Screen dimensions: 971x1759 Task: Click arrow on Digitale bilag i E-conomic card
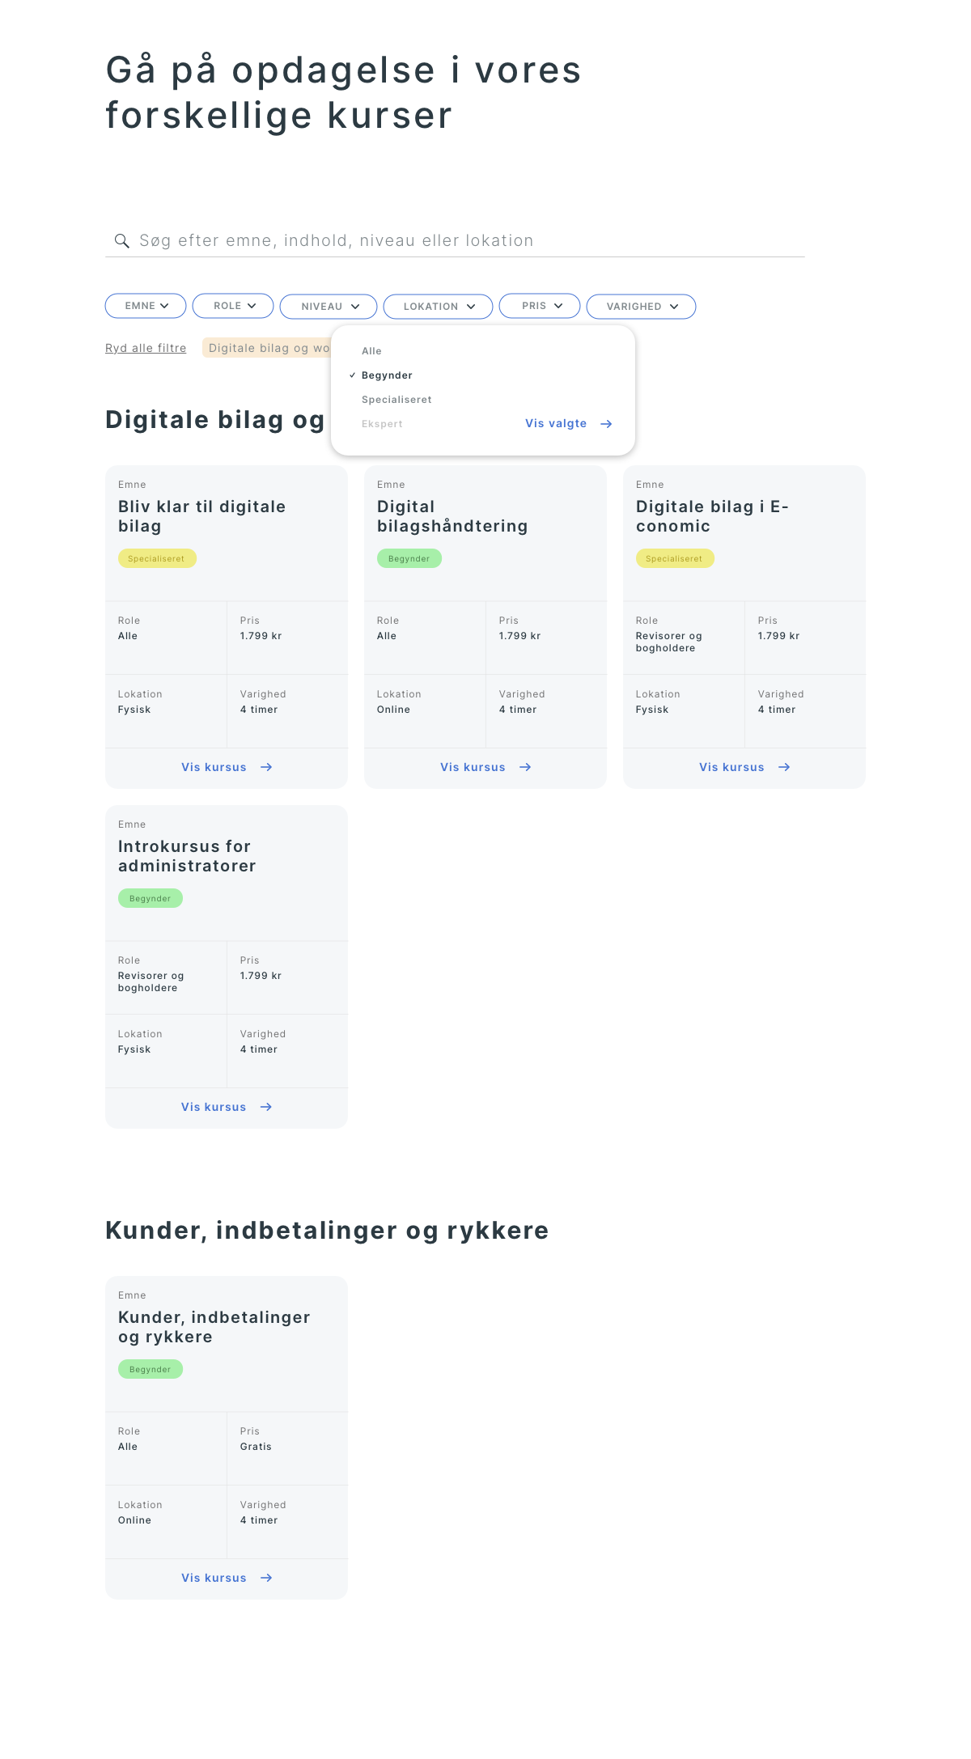click(784, 767)
